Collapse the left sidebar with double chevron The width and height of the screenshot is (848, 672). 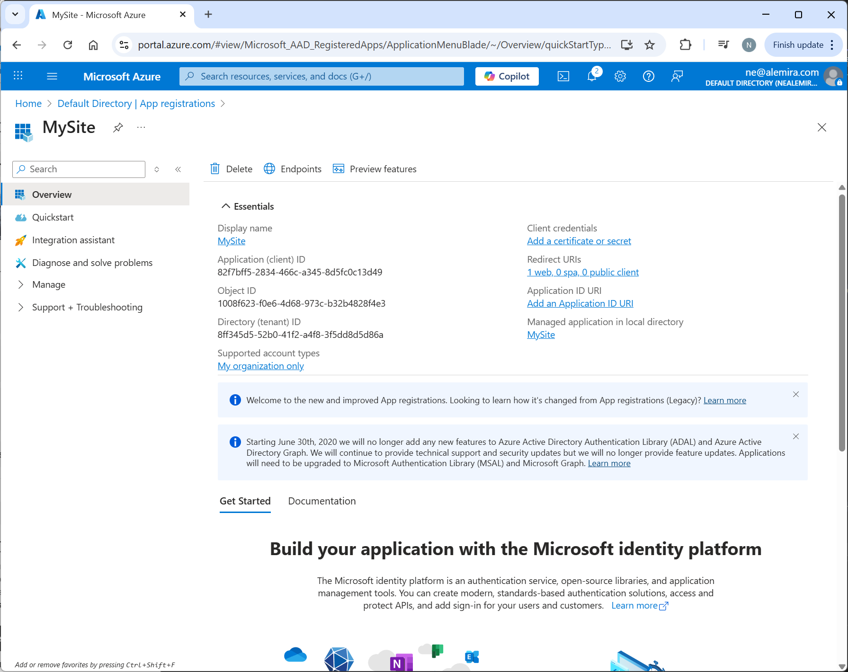[x=178, y=169]
